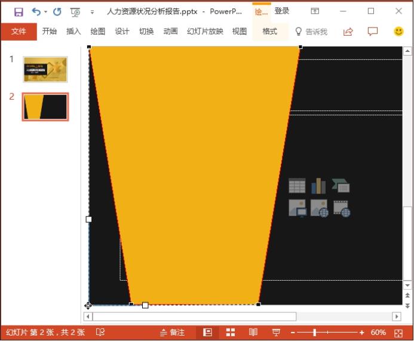Select slide 1 thumbnail
The width and height of the screenshot is (414, 341).
point(45,69)
